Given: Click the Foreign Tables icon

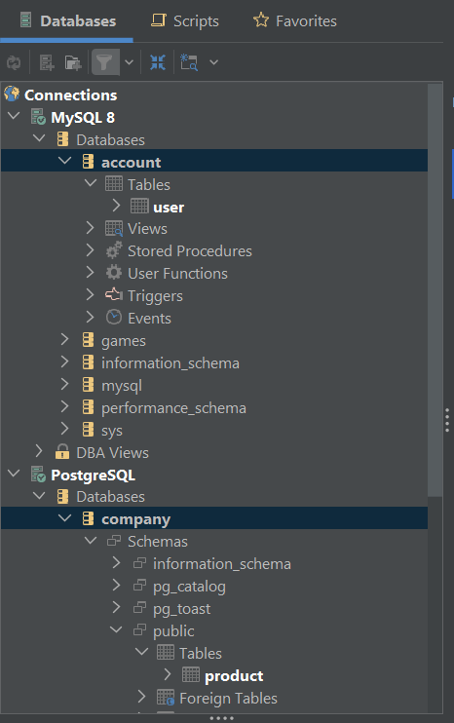Looking at the screenshot, I should [166, 698].
